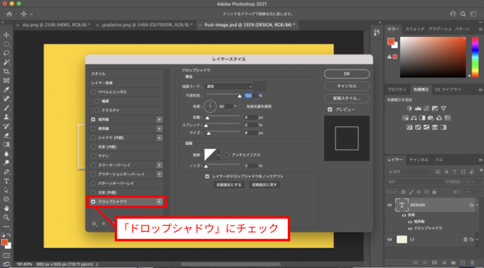This screenshot has width=484, height=268.
Task: Click the 距離 distance value field
Action: pyautogui.click(x=250, y=118)
